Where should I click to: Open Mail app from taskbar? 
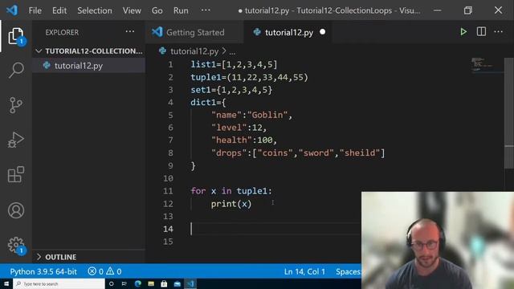coord(177,283)
